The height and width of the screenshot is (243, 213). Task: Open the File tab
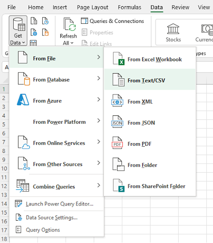coord(11,7)
